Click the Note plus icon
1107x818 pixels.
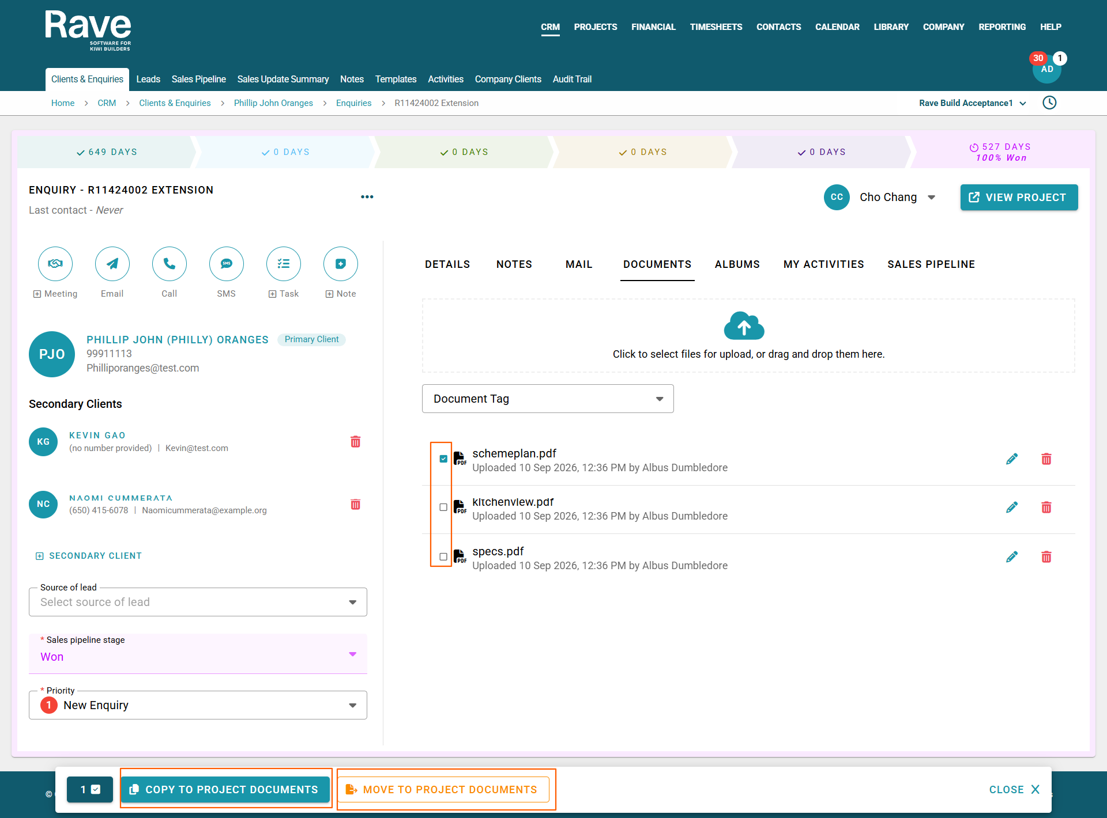(341, 264)
